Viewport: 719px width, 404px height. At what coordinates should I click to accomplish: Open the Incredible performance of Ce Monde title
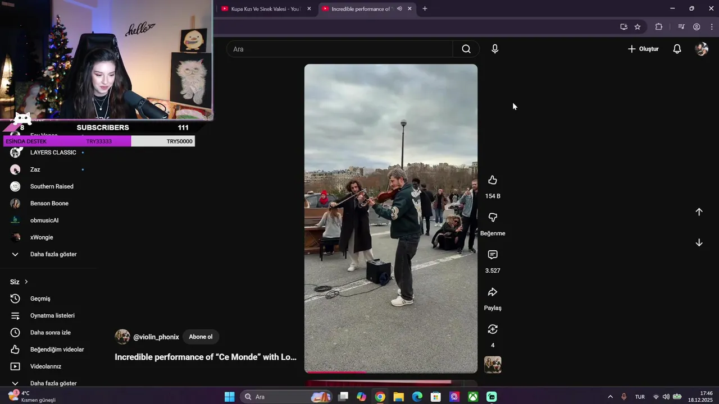pos(206,357)
